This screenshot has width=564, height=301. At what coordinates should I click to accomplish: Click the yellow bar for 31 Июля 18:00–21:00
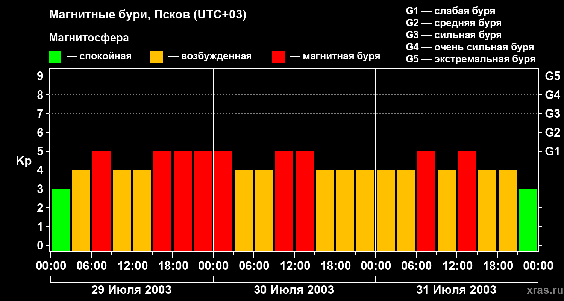coord(508,210)
